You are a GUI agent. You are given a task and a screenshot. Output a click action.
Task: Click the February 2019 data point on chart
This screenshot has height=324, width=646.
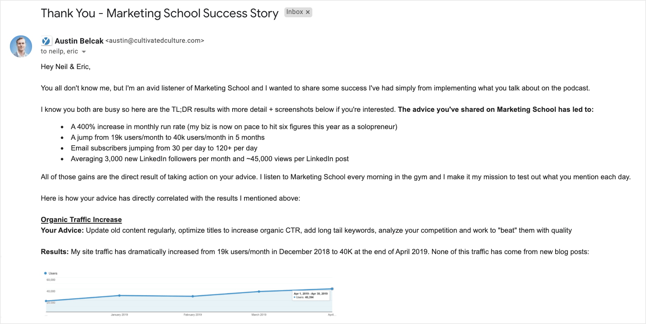click(193, 296)
